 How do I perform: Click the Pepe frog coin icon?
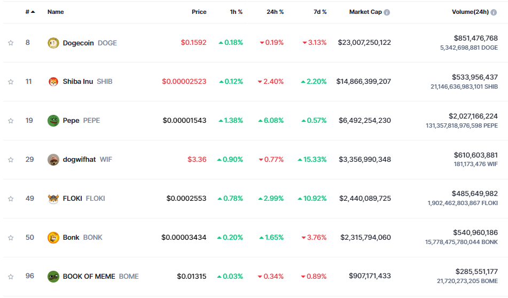53,121
